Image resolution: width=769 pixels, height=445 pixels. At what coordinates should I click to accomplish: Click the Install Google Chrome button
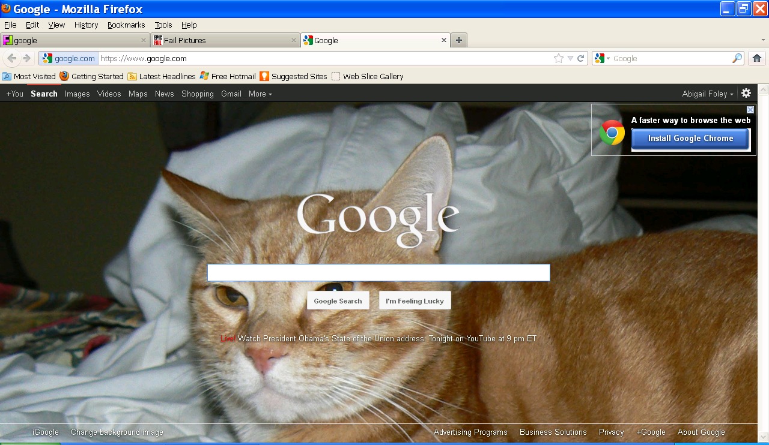coord(690,139)
